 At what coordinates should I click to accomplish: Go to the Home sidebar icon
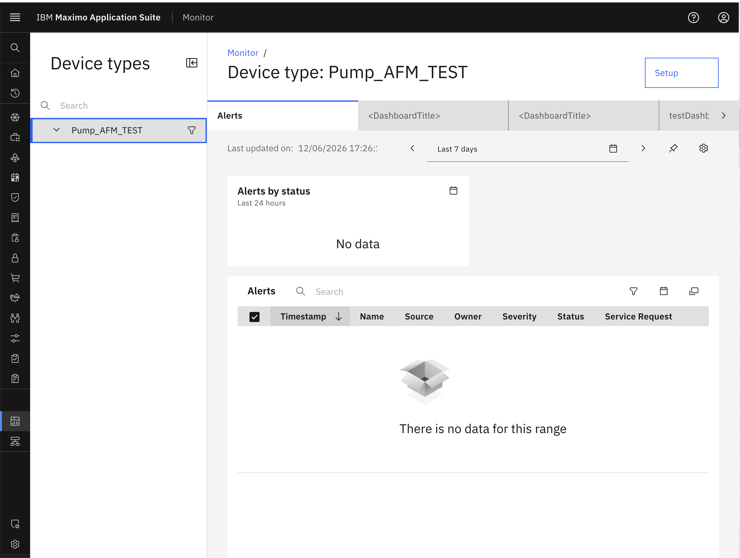(x=15, y=73)
